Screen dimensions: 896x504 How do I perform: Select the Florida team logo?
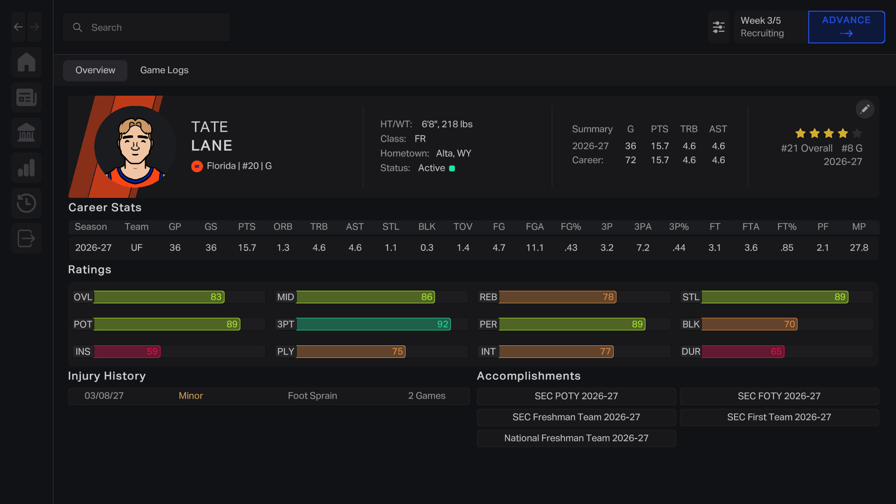click(197, 166)
